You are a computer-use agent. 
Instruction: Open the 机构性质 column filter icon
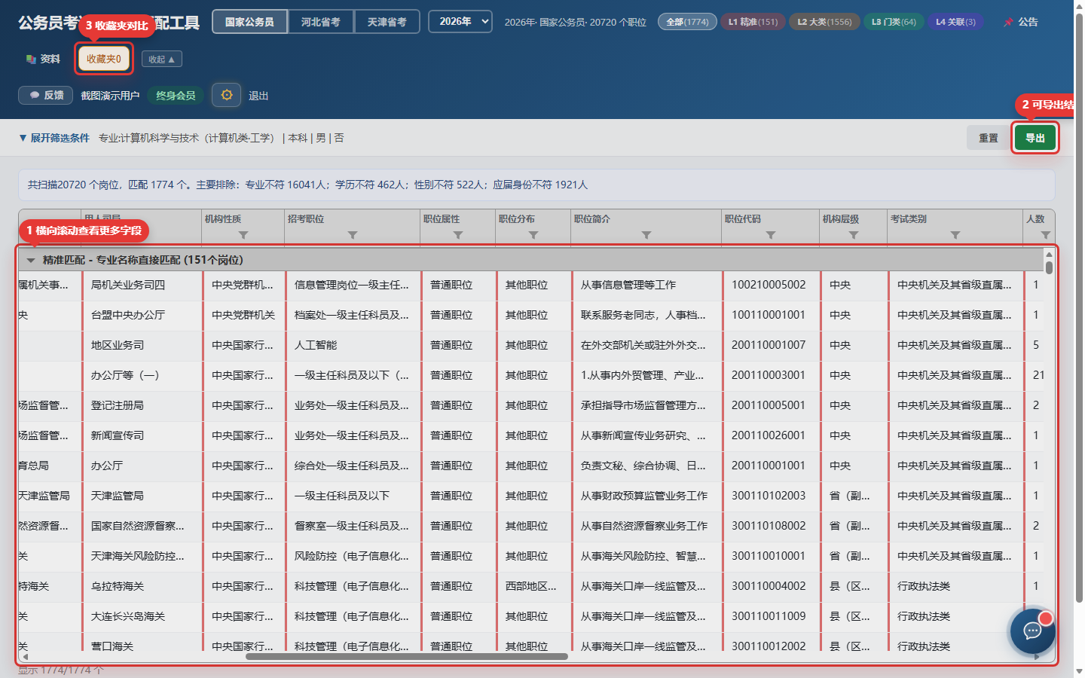click(x=243, y=235)
